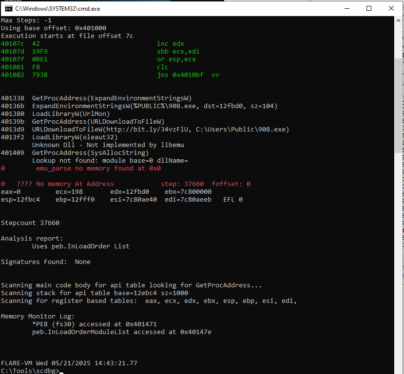Click opcode bytes 793B
Image resolution: width=404 pixels, height=374 pixels.
coord(40,75)
